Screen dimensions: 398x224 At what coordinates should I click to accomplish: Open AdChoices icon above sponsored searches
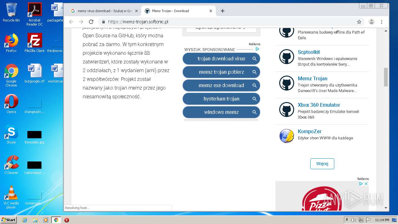click(x=257, y=49)
